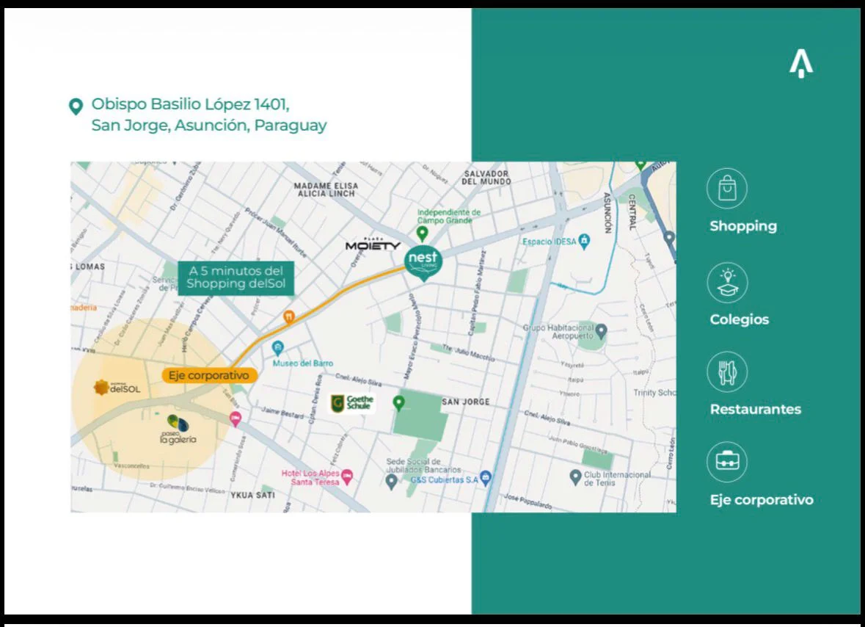
Task: Click the Club Internacional de Tenis pin
Action: [x=576, y=478]
